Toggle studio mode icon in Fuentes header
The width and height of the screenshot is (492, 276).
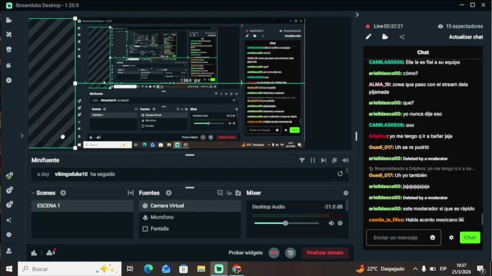click(x=220, y=193)
